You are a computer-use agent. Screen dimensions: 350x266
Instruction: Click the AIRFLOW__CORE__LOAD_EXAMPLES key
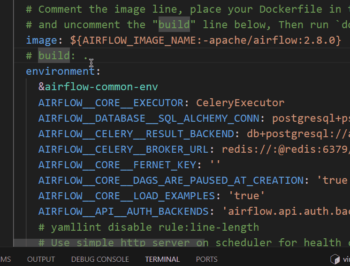coord(127,196)
